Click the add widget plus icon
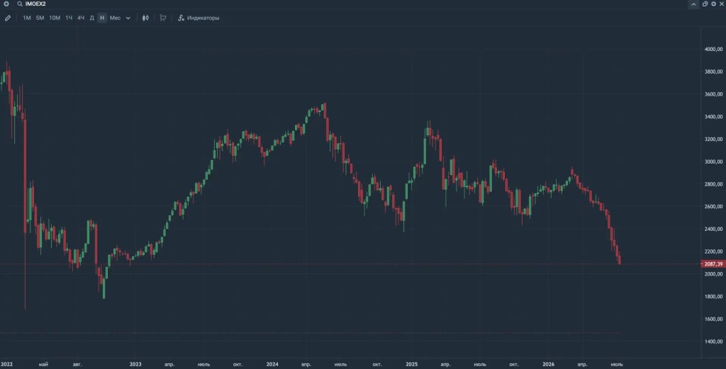The width and height of the screenshot is (726, 369). pos(6,4)
